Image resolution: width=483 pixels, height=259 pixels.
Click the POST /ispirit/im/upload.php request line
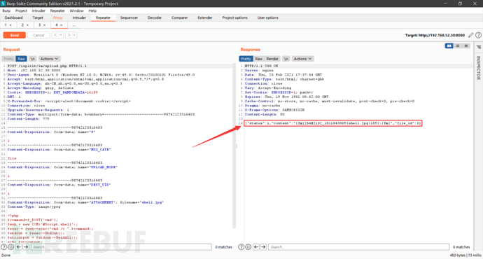coord(47,66)
